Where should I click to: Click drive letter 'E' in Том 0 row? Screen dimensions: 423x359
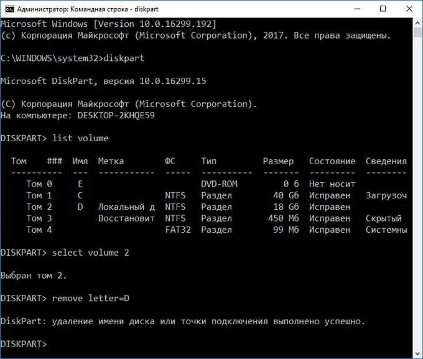click(x=80, y=184)
